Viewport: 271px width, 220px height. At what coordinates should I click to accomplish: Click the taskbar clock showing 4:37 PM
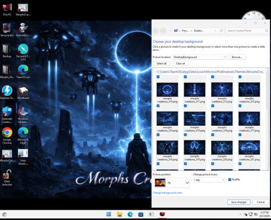(x=264, y=214)
